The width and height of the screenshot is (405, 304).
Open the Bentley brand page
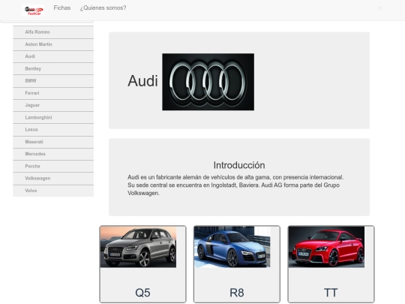[53, 69]
